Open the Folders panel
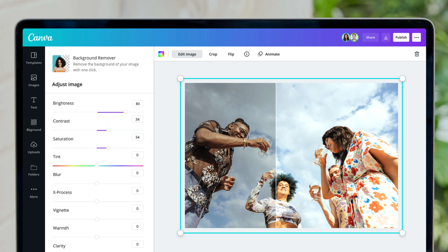This screenshot has width=448, height=252. (34, 170)
